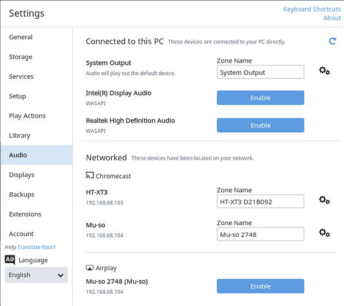
Task: Click the refresh devices icon
Action: click(x=332, y=41)
